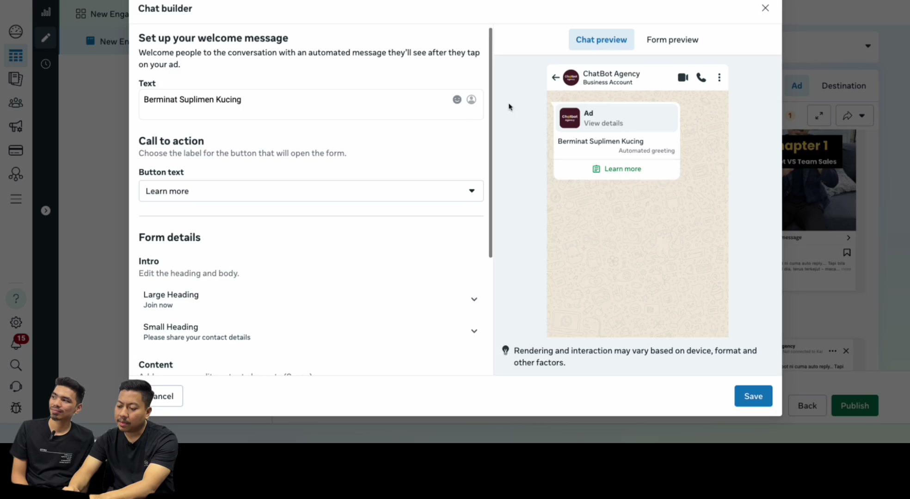Image resolution: width=910 pixels, height=499 pixels.
Task: Open three-dot menu in chat preview header
Action: point(719,78)
